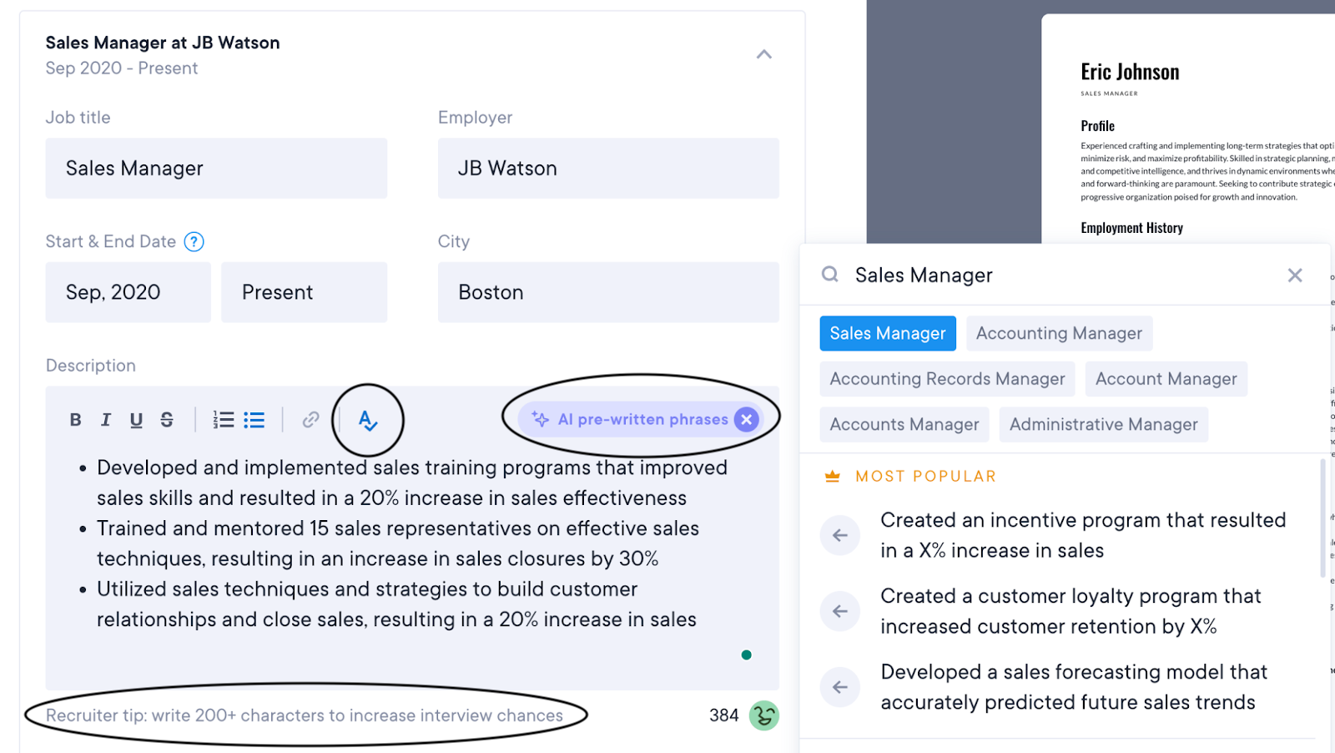The height and width of the screenshot is (753, 1335).
Task: Insert a numbered list
Action: [x=223, y=420]
